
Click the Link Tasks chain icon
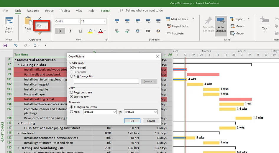pos(148,31)
